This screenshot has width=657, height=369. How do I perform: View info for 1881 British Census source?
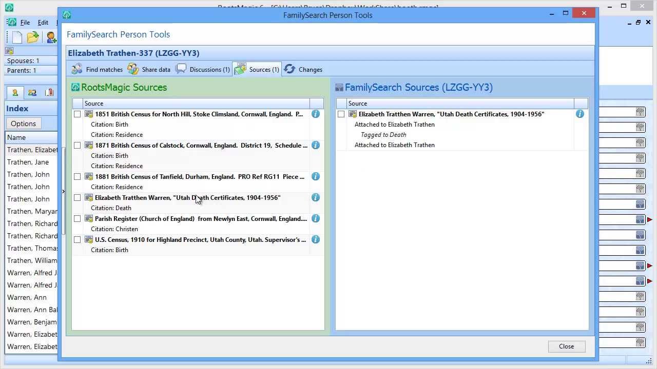point(316,176)
